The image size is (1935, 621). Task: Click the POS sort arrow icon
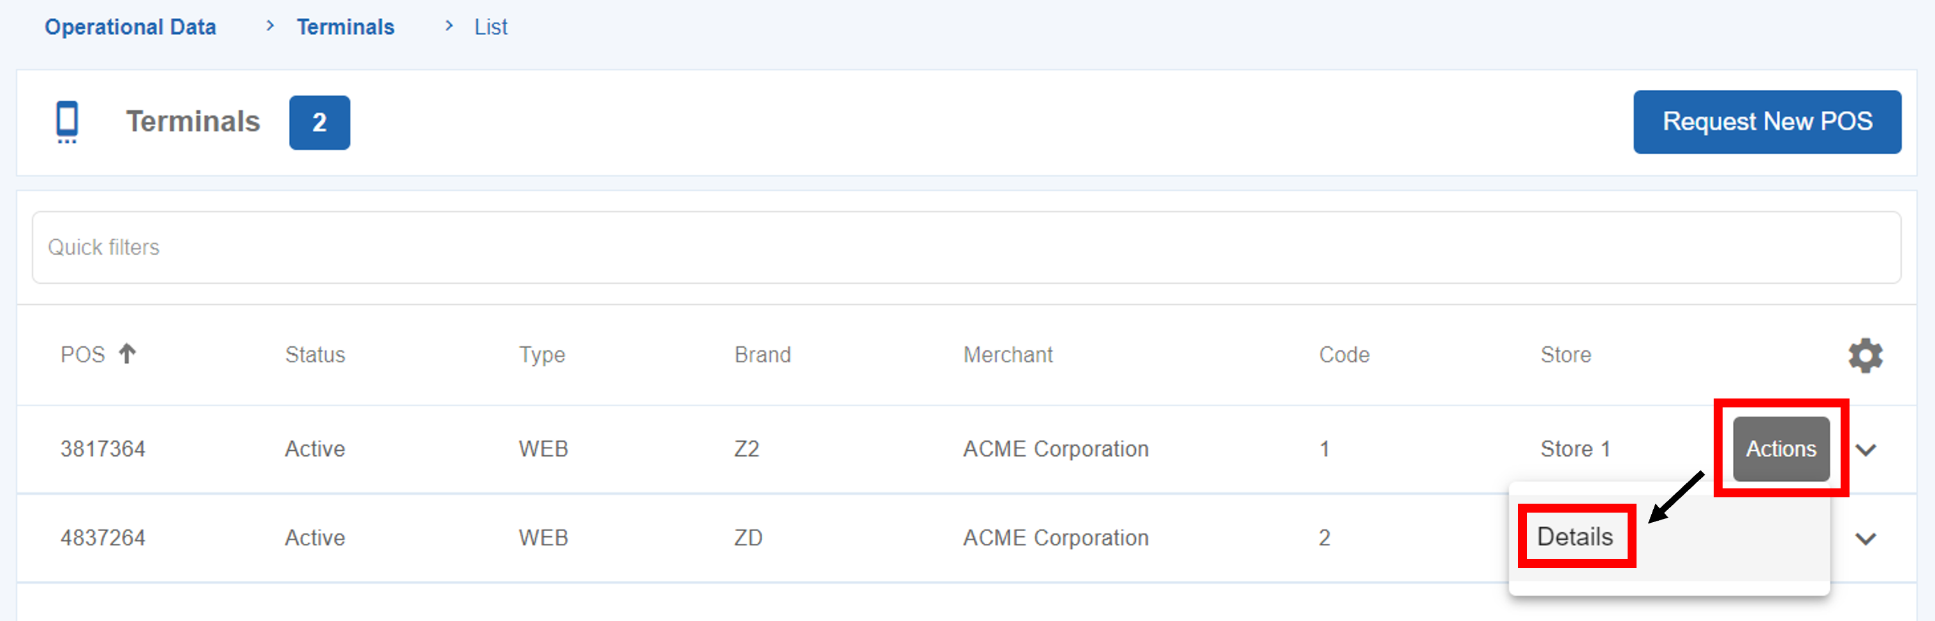click(128, 354)
